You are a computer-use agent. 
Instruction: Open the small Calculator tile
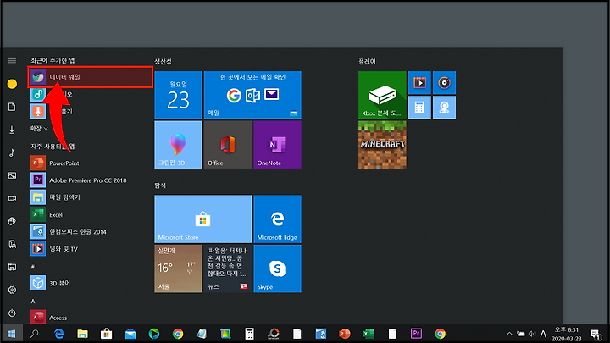tap(419, 108)
